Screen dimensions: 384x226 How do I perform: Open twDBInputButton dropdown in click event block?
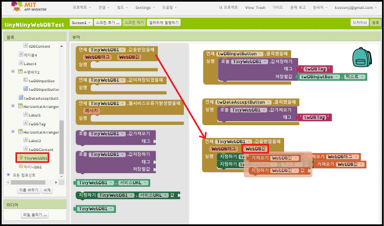pyautogui.click(x=240, y=54)
